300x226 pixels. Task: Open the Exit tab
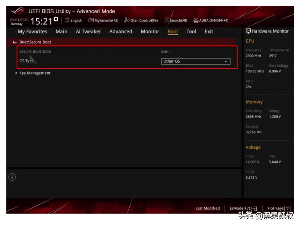click(x=209, y=31)
